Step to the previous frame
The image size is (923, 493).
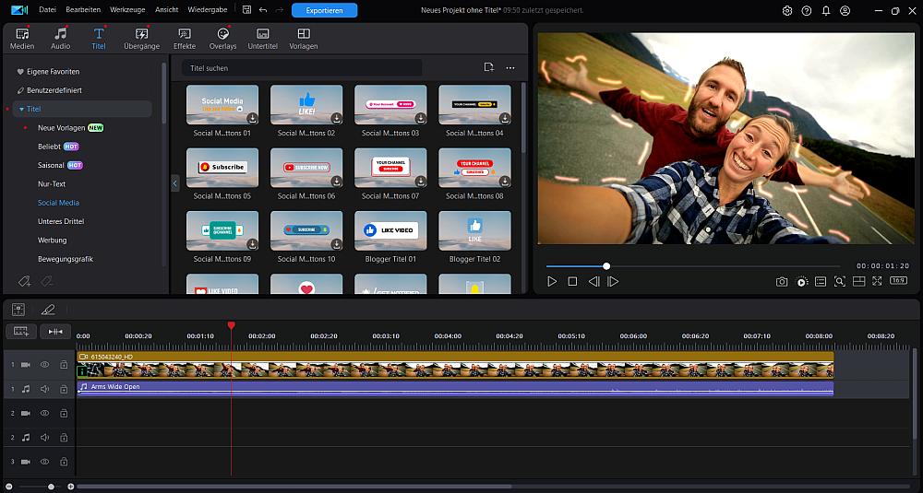tap(593, 282)
